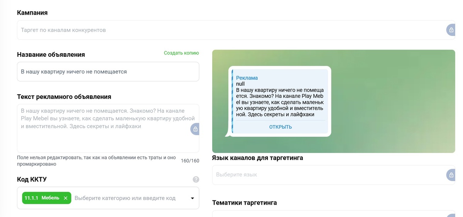Click the Язык каналов для таргетинга heading
463x217 pixels.
[x=258, y=158]
